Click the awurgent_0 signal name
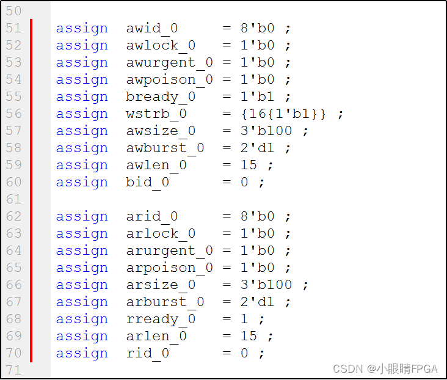The image size is (447, 380). point(169,62)
